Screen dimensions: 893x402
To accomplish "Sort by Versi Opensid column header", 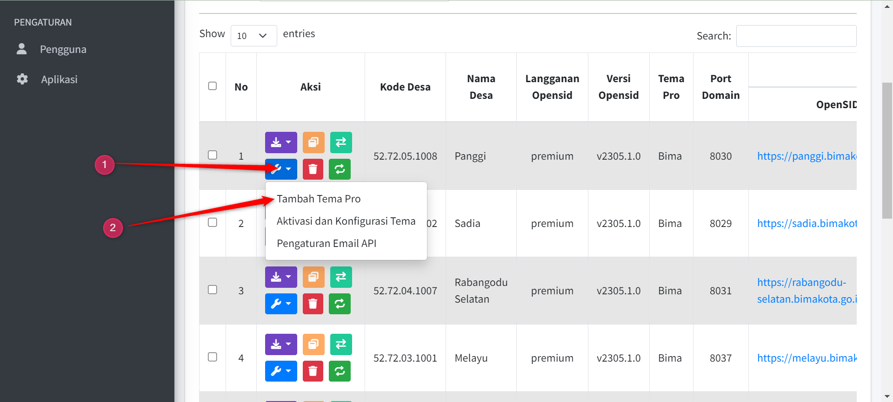I will 619,87.
